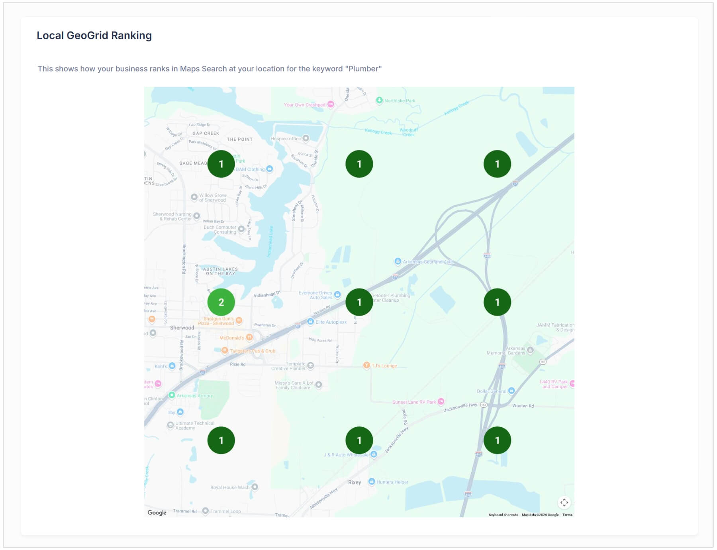Select rank 1 marker beside Everyone Drives Auto Sales
This screenshot has width=717, height=550.
click(359, 302)
